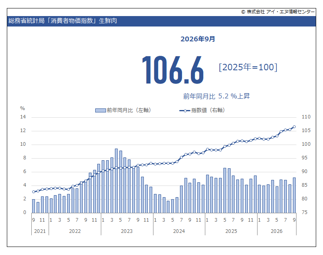Image resolution: width=323 pixels, height=255 pixels.
Task: Click the legend line marker for 指数値（右軸）
Action: pos(185,110)
